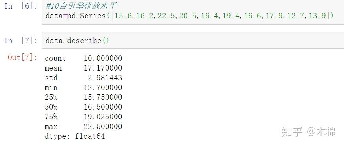Click the 50% row label

(51, 107)
